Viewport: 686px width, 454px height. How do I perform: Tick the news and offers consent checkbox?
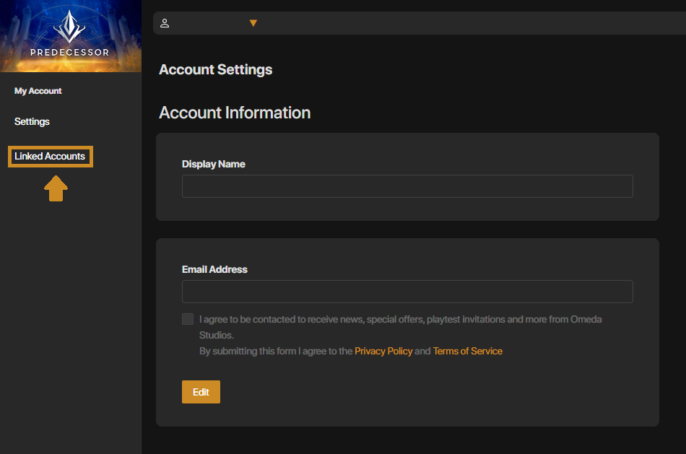[188, 319]
